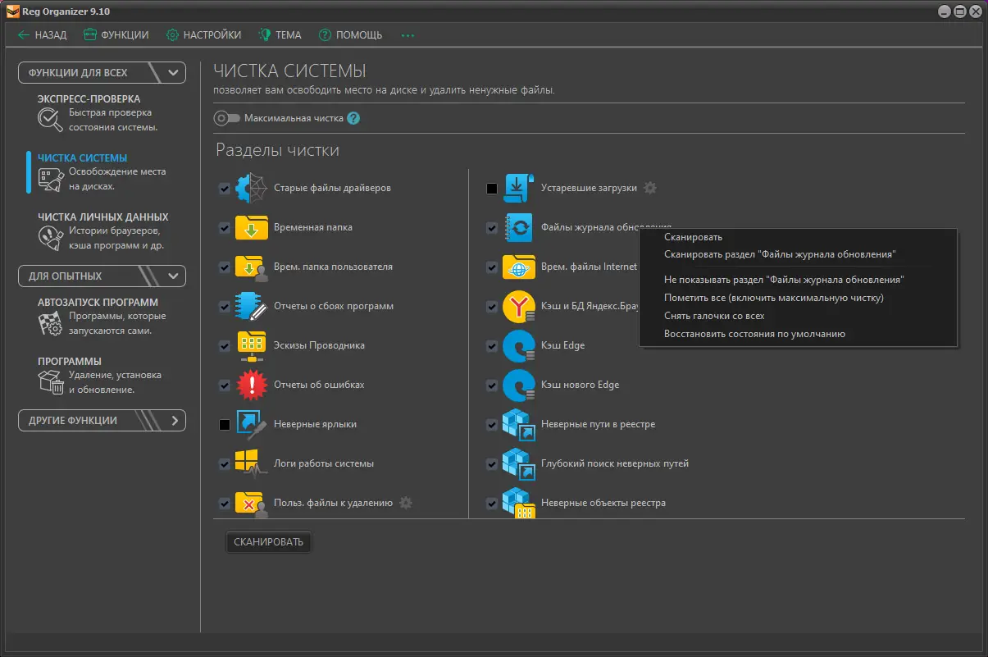Click the Yandex Browser cache icon

tap(518, 307)
